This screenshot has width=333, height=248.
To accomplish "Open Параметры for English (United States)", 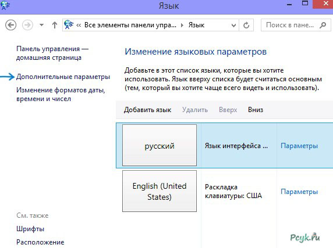I will coord(299,192).
